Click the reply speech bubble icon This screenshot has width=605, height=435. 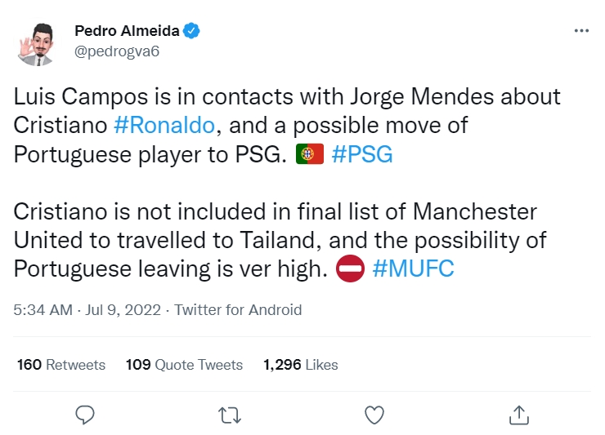[86, 415]
